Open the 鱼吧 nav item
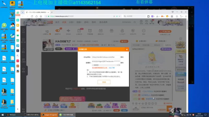 coord(94,22)
